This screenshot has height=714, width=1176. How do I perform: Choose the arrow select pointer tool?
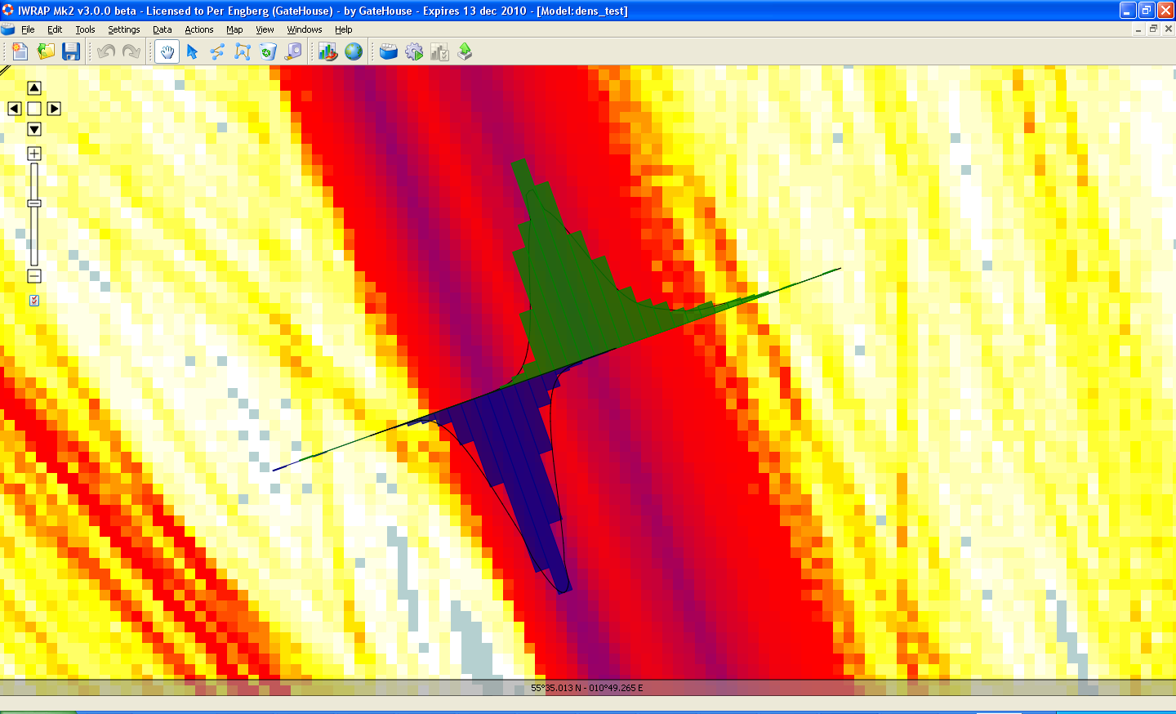click(192, 51)
